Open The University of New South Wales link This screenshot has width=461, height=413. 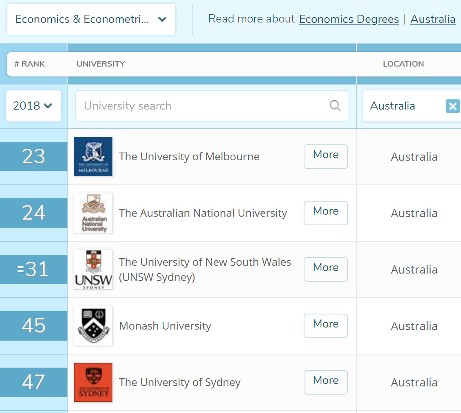click(205, 269)
